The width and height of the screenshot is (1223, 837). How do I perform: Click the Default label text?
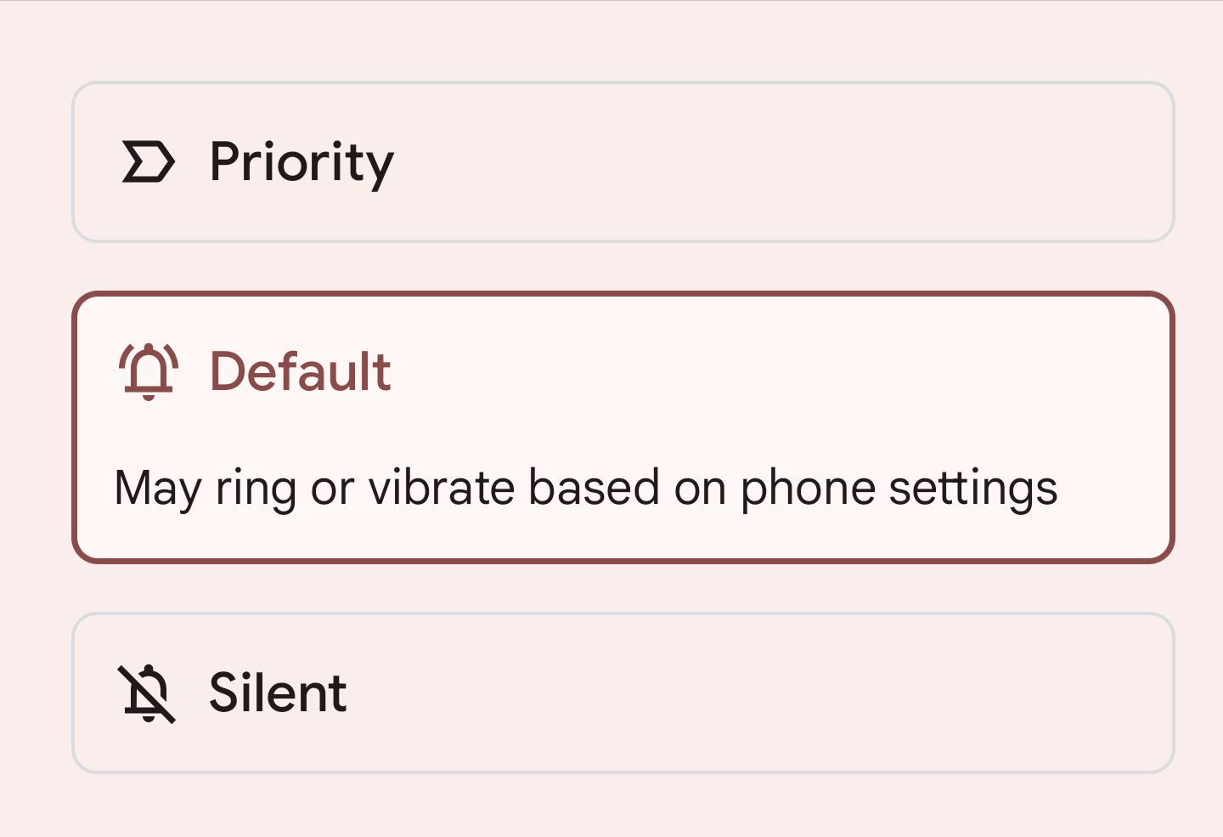tap(300, 370)
